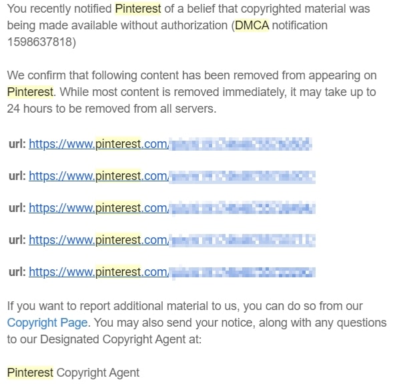
Task: Click the last 'url:' label
Action: point(17,272)
